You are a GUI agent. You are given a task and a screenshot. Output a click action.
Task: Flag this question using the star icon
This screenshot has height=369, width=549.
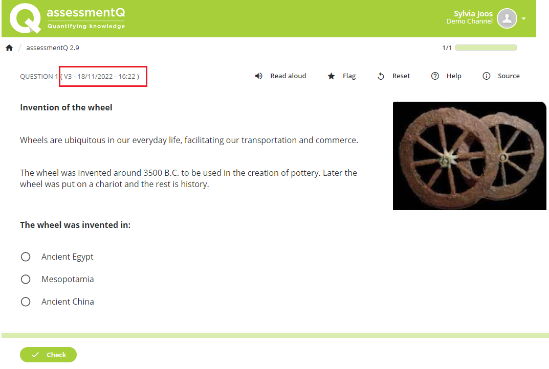(x=331, y=76)
